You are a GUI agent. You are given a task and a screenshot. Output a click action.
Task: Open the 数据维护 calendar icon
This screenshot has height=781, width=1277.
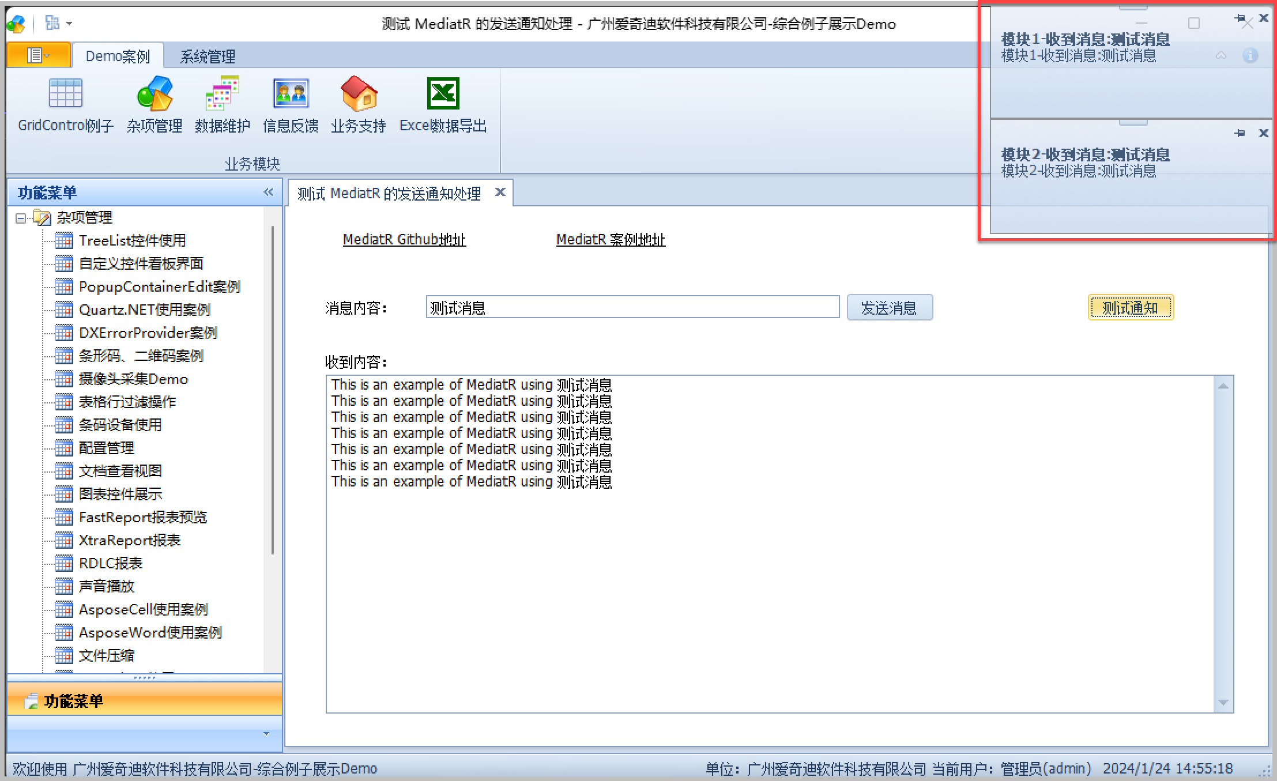[x=222, y=94]
